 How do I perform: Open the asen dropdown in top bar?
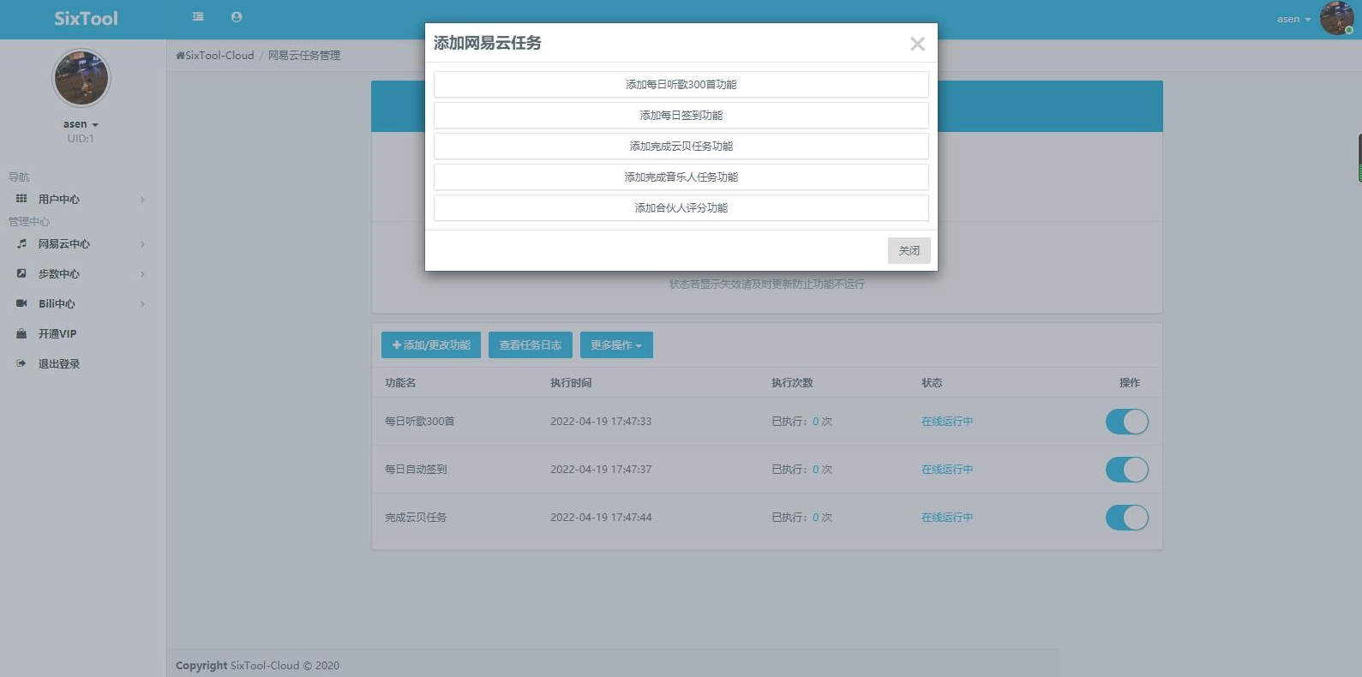[1293, 19]
